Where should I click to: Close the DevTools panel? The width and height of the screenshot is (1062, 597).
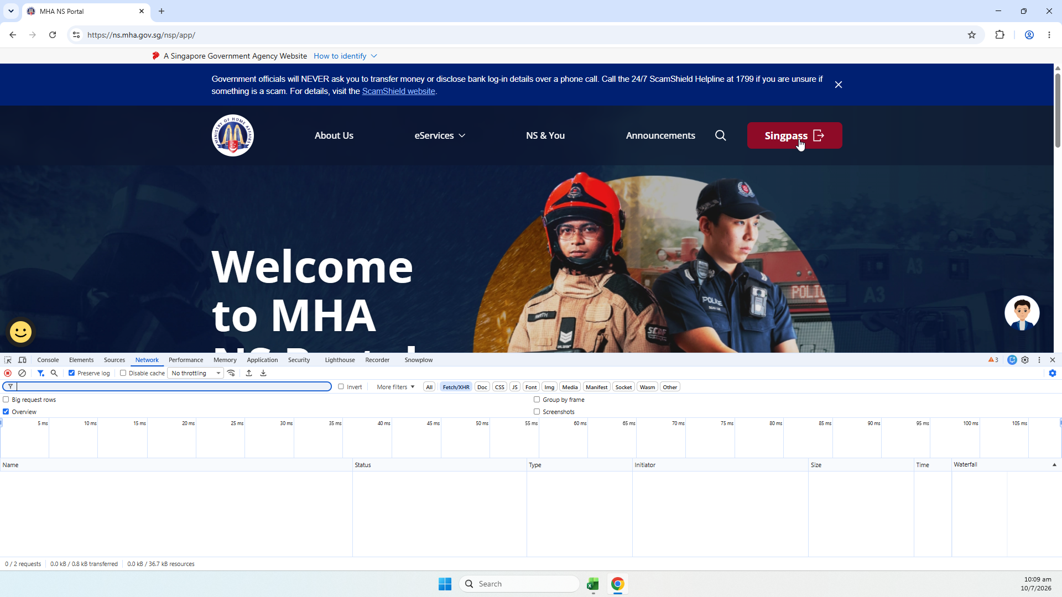click(1053, 360)
